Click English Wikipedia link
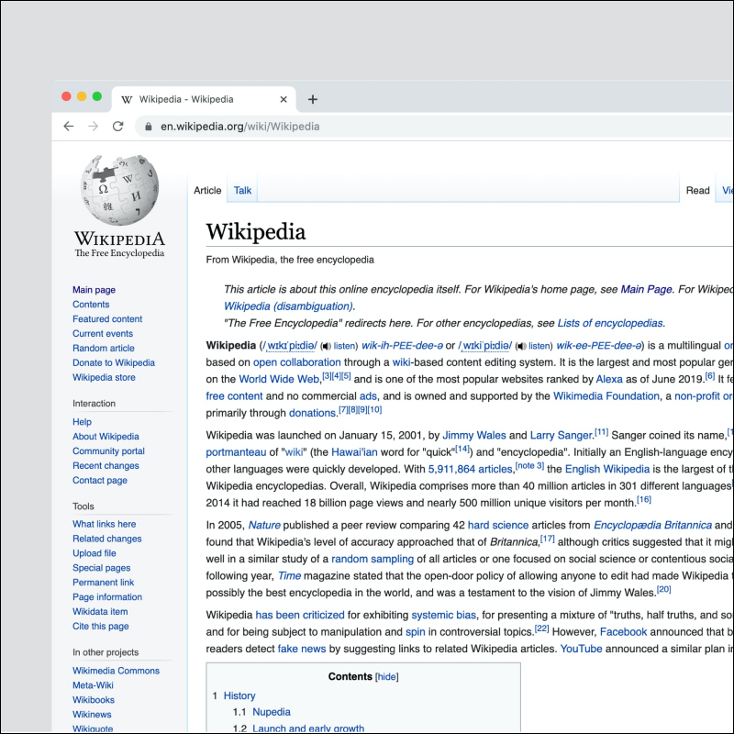The image size is (734, 734). point(607,469)
